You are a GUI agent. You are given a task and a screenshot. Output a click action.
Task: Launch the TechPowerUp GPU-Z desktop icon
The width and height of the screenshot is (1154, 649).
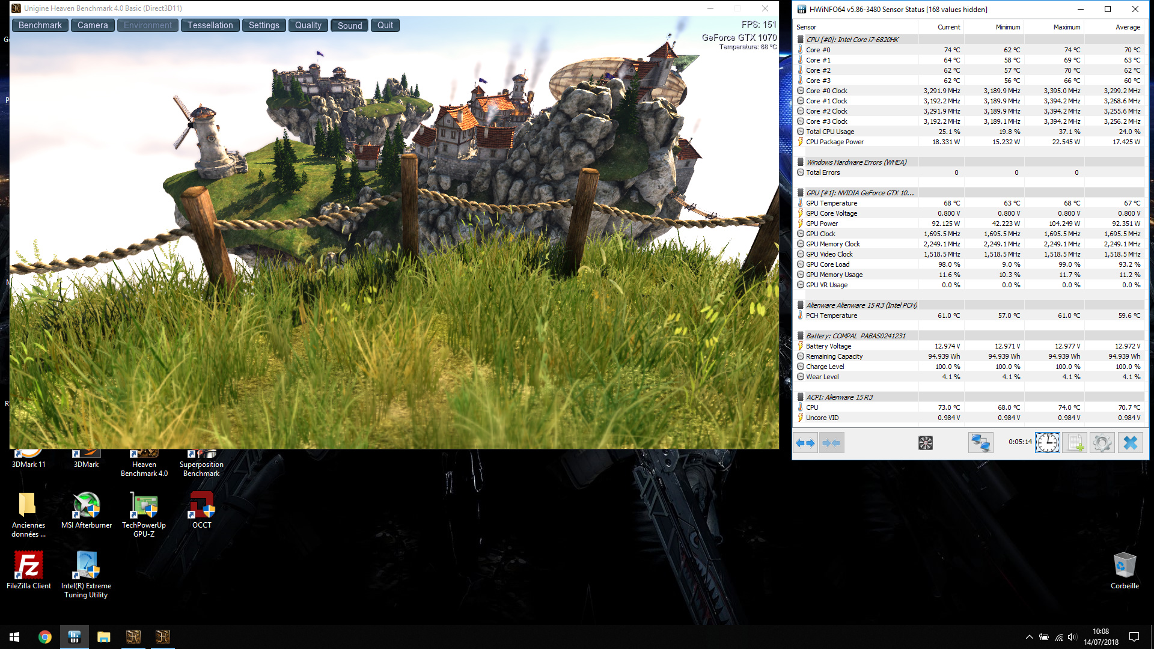point(144,514)
